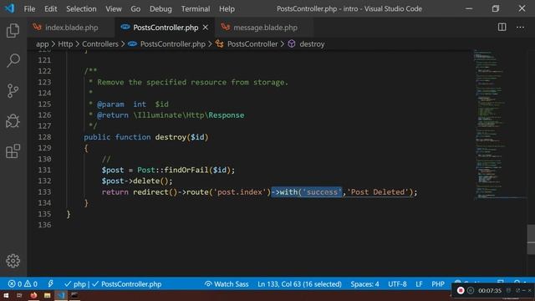Click on '$post->delete();' in line 132
This screenshot has width=535, height=301.
[x=137, y=181]
